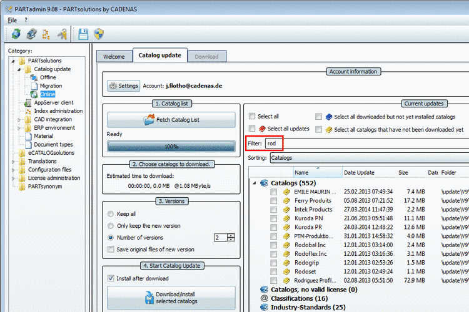This screenshot has width=469, height=312.
Task: Click the Settings button
Action: 124,86
